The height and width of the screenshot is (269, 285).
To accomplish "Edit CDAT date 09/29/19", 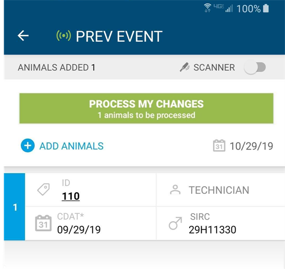I will [79, 230].
